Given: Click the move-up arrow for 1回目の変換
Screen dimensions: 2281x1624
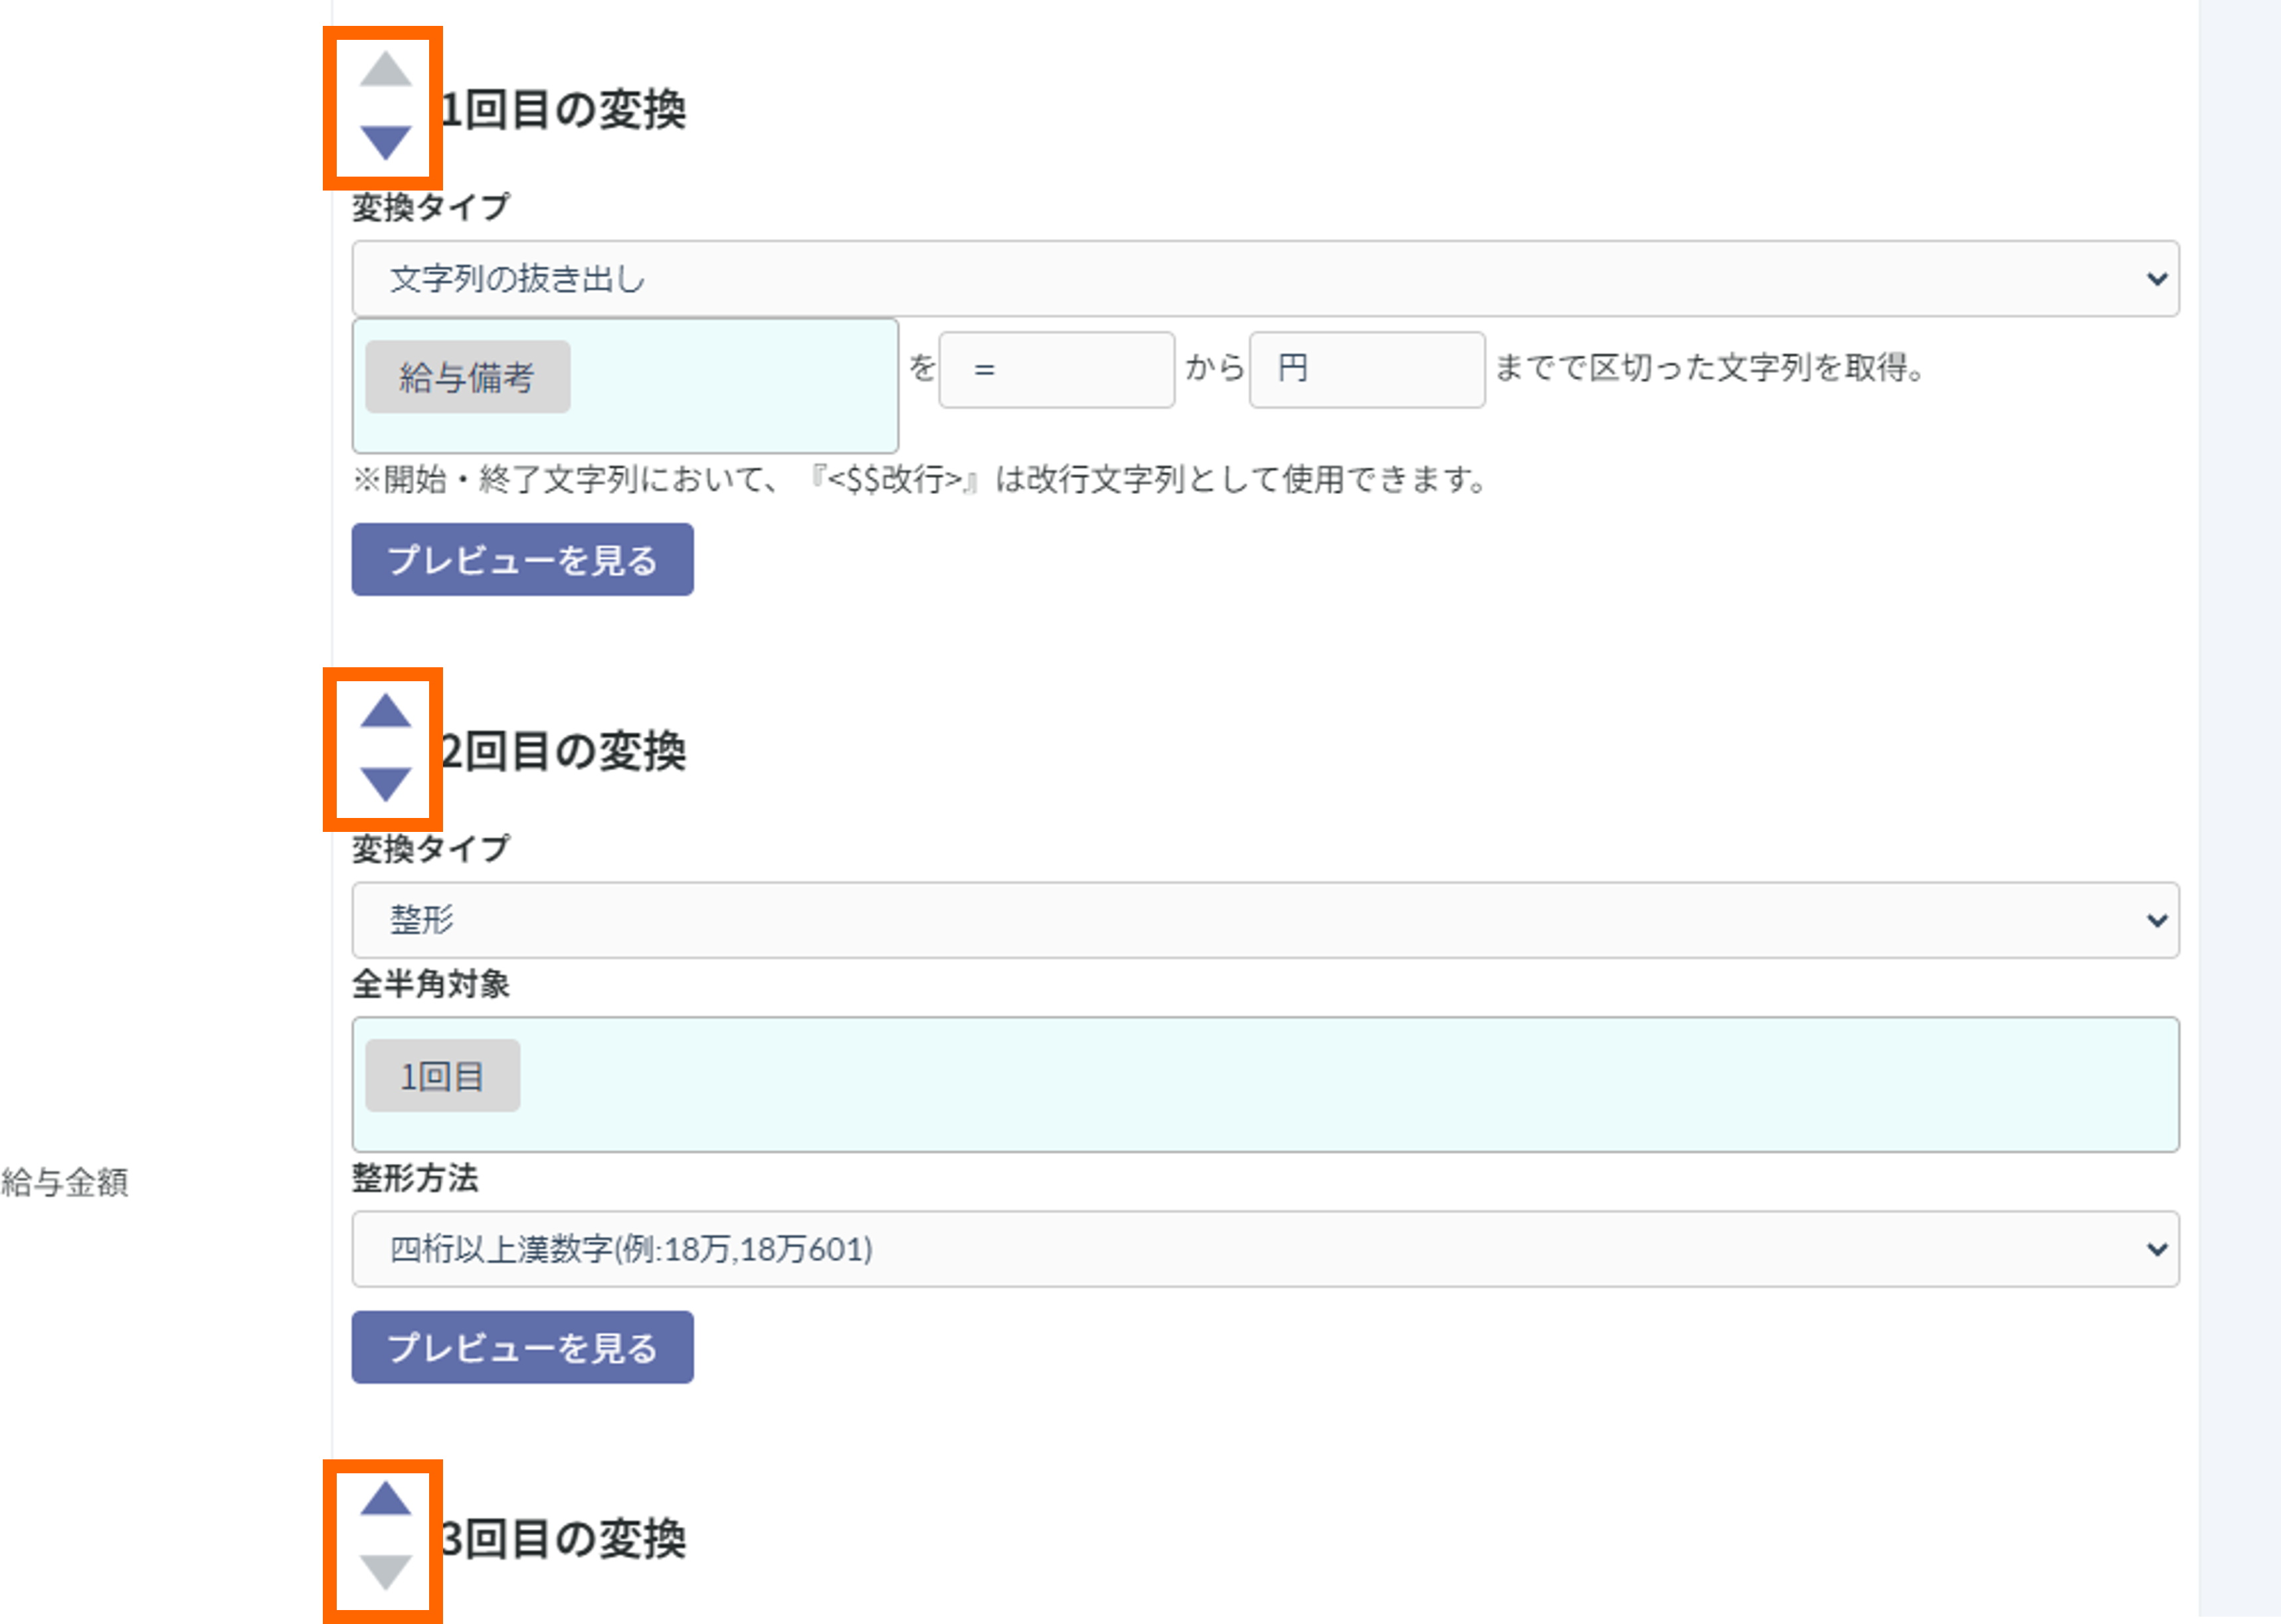Looking at the screenshot, I should pos(385,69).
